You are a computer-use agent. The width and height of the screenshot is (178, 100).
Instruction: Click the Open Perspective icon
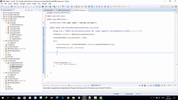[x=172, y=7]
